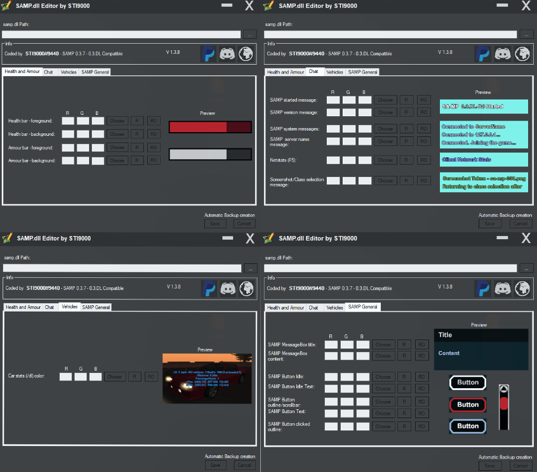537x472 pixels.
Task: Click Client Network Stats preview
Action: (x=484, y=159)
